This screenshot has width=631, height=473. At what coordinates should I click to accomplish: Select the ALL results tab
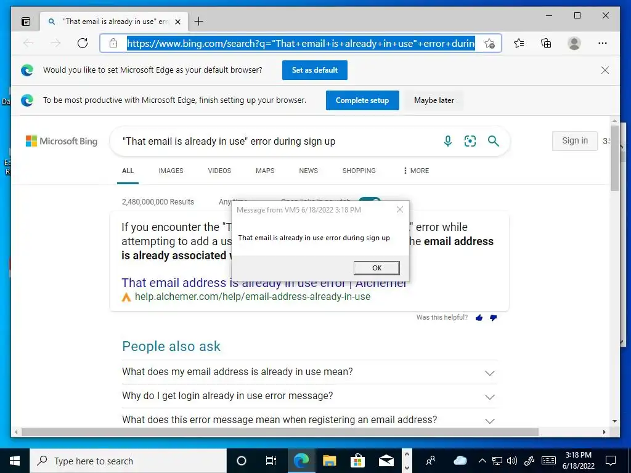tap(128, 171)
